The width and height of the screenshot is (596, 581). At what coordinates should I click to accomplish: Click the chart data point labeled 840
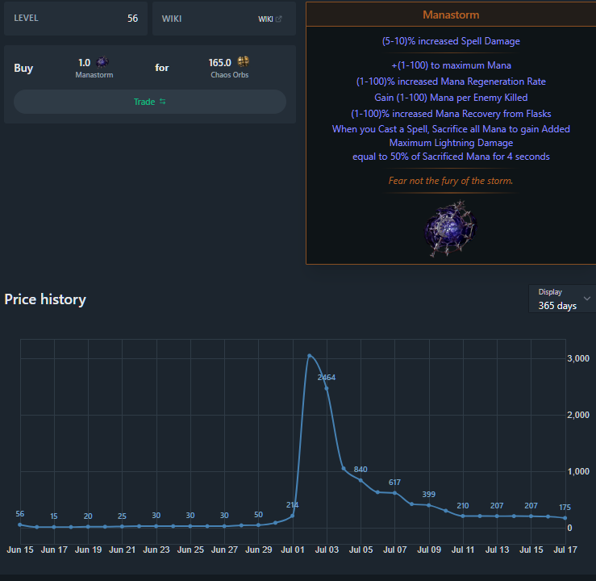[361, 480]
